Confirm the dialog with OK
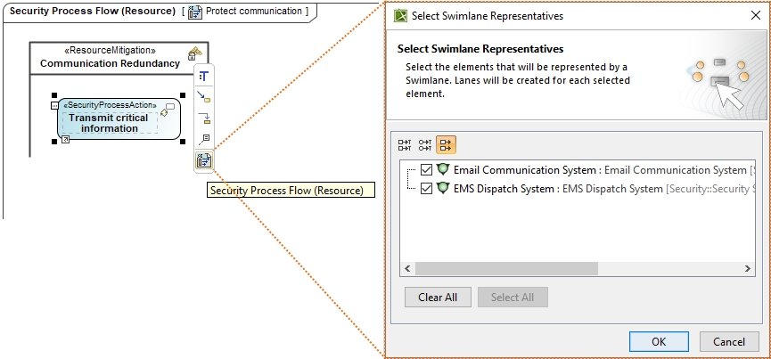The height and width of the screenshot is (359, 771). [x=658, y=341]
